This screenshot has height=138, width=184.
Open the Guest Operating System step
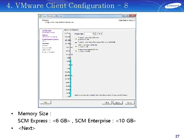point(50,39)
